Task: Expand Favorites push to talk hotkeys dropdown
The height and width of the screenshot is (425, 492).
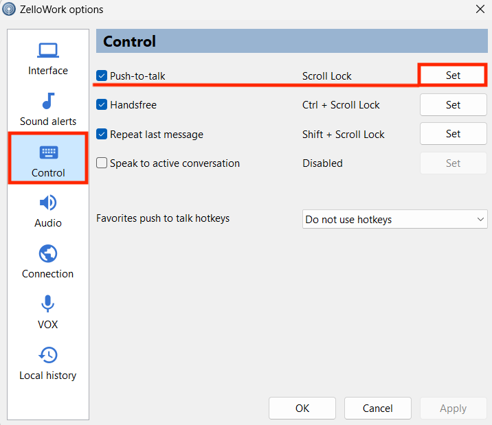Action: click(x=394, y=220)
